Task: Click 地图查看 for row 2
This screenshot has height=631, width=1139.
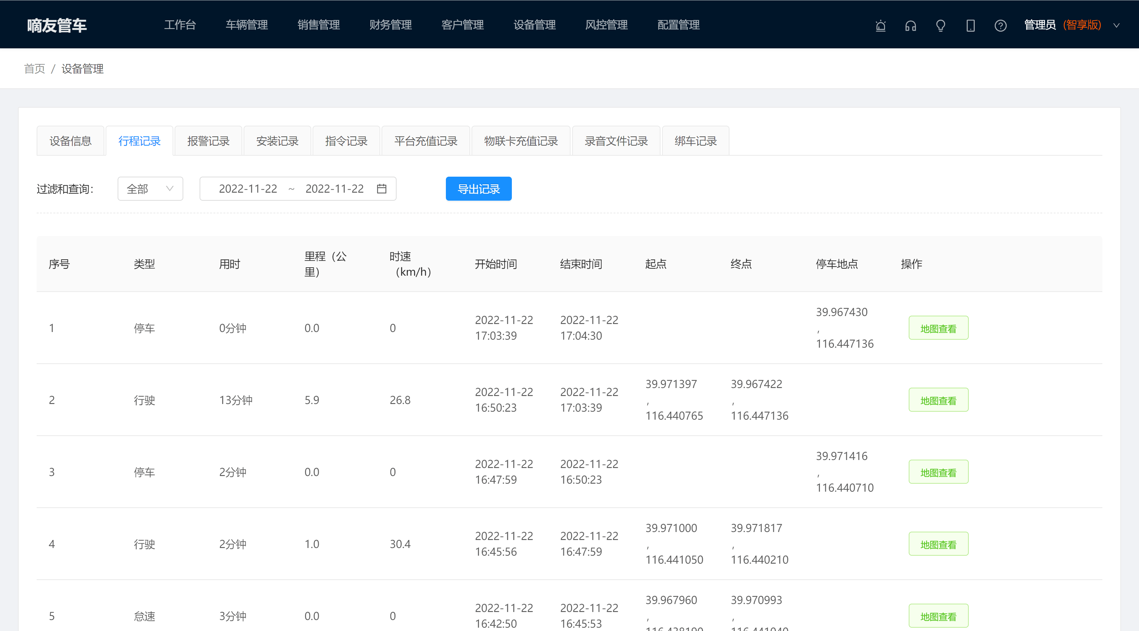Action: 939,400
